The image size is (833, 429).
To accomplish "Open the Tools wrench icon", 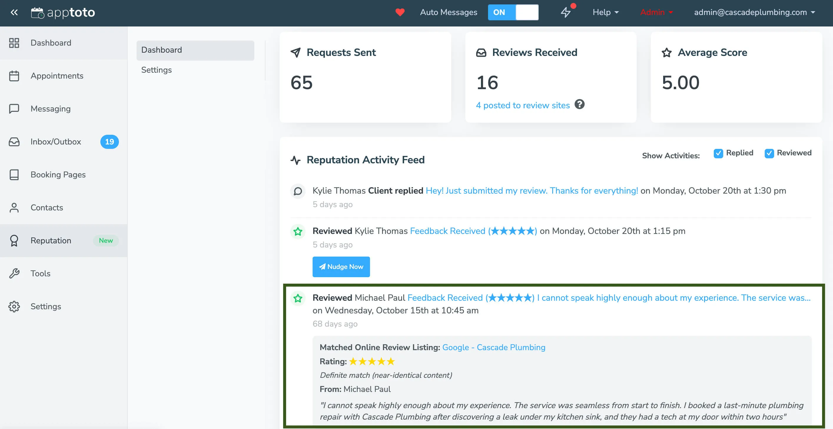I will 14,274.
